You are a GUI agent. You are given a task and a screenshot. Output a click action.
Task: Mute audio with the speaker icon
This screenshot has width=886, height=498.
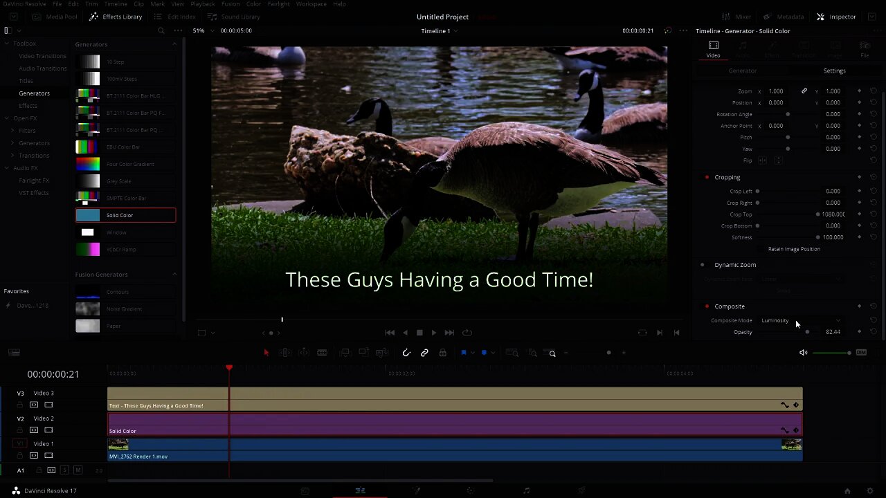point(804,353)
